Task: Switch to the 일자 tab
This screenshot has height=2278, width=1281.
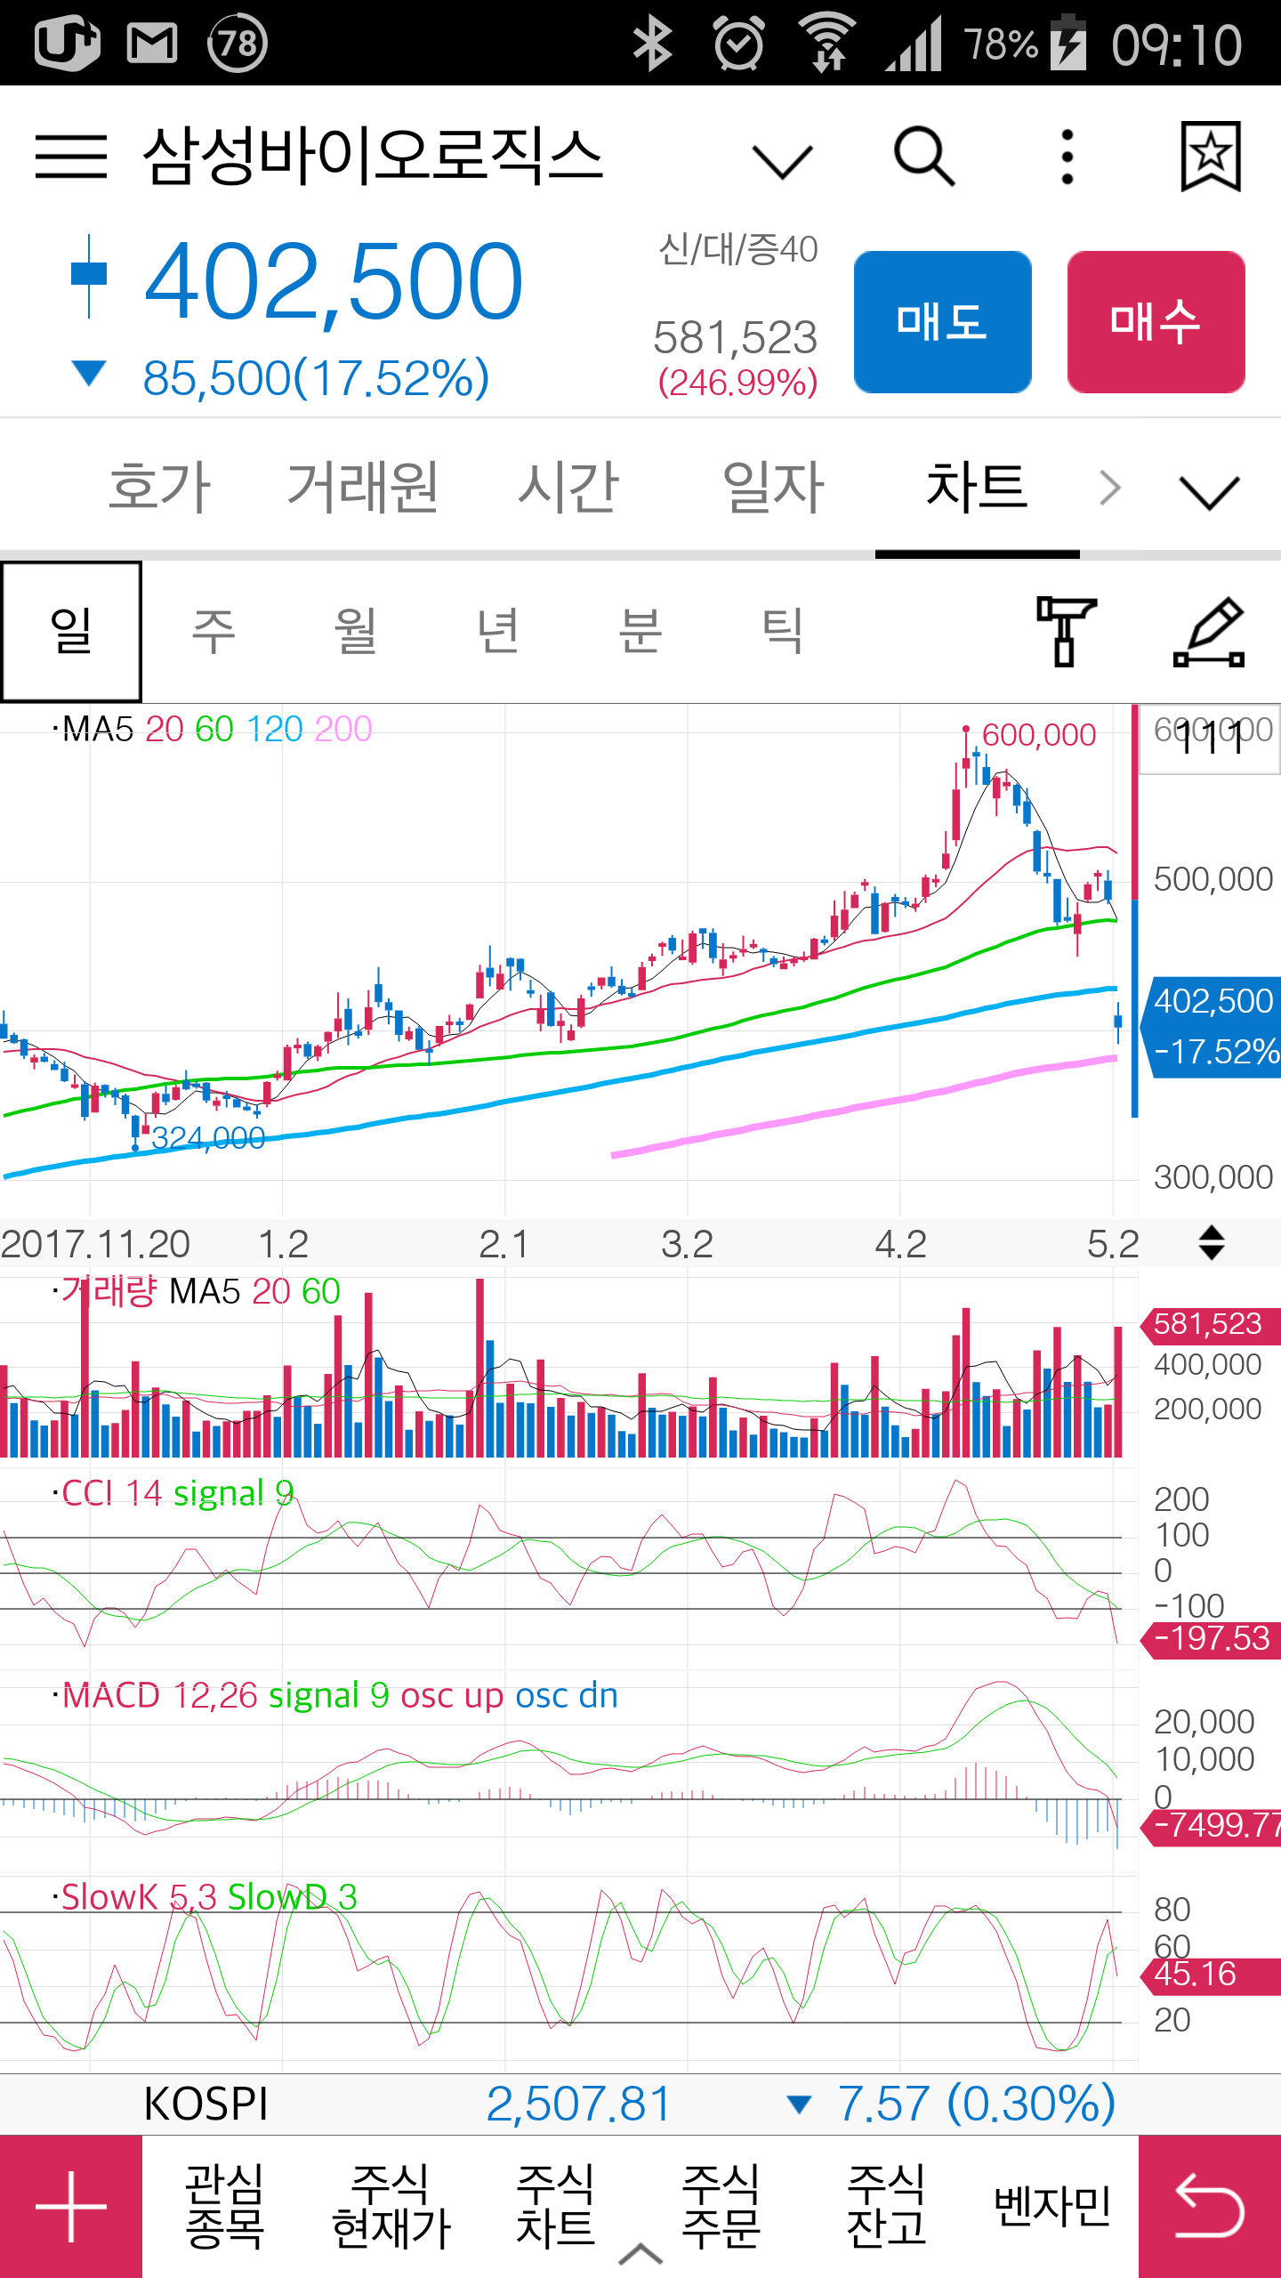Action: 774,487
